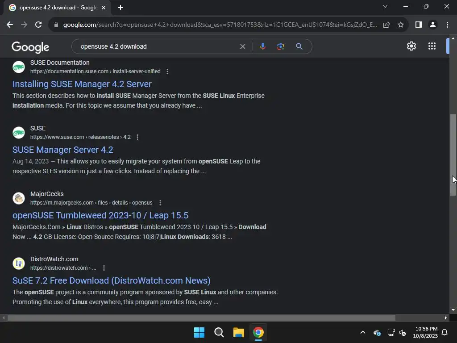Image resolution: width=457 pixels, height=343 pixels.
Task: Open Chrome side panel
Action: [419, 25]
